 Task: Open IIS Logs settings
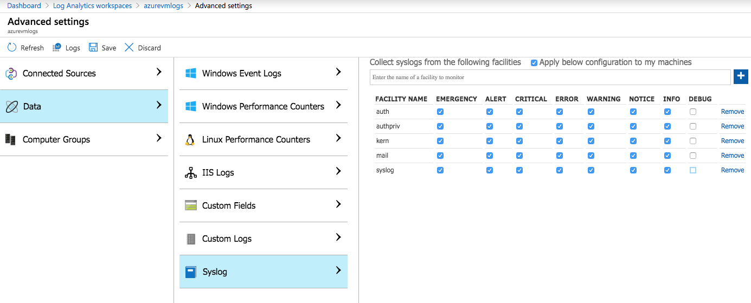pos(264,172)
